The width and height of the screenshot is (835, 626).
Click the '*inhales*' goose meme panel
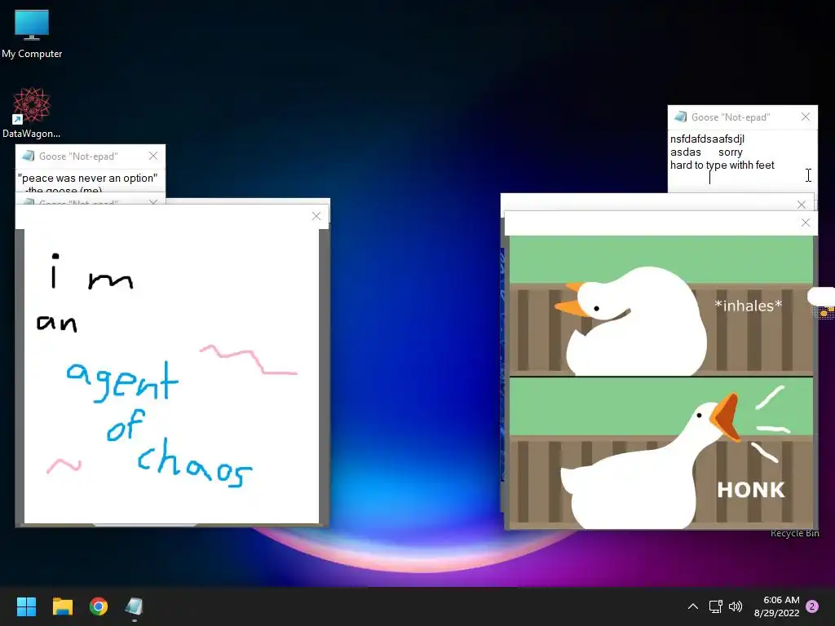click(660, 306)
